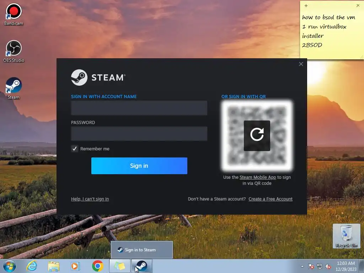This screenshot has width=364, height=273.
Task: Select Sticky Notes taskbar button
Action: (119, 266)
